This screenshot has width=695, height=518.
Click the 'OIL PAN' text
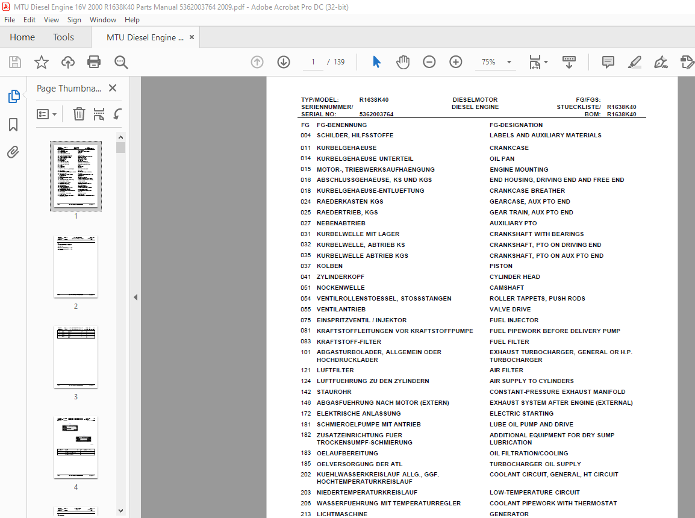(x=502, y=158)
